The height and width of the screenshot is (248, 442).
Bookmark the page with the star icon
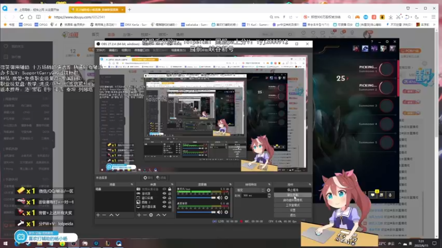50,17
